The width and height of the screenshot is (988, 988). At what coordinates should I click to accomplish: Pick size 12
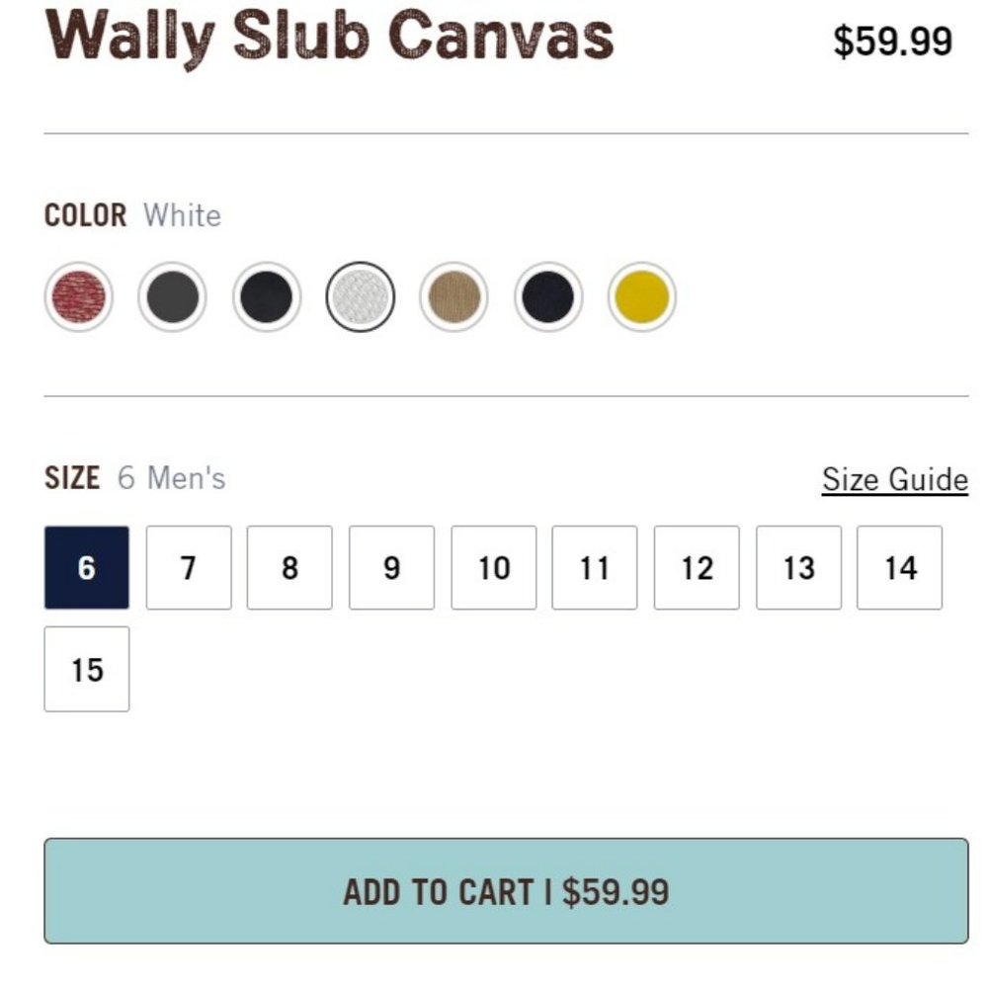coord(697,567)
